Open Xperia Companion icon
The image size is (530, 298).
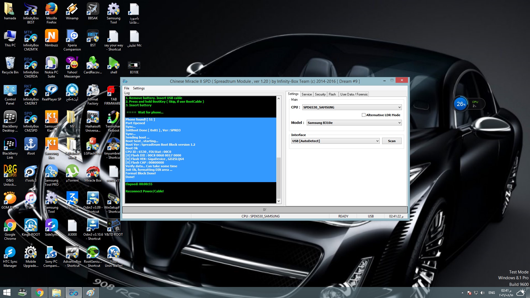(x=72, y=40)
